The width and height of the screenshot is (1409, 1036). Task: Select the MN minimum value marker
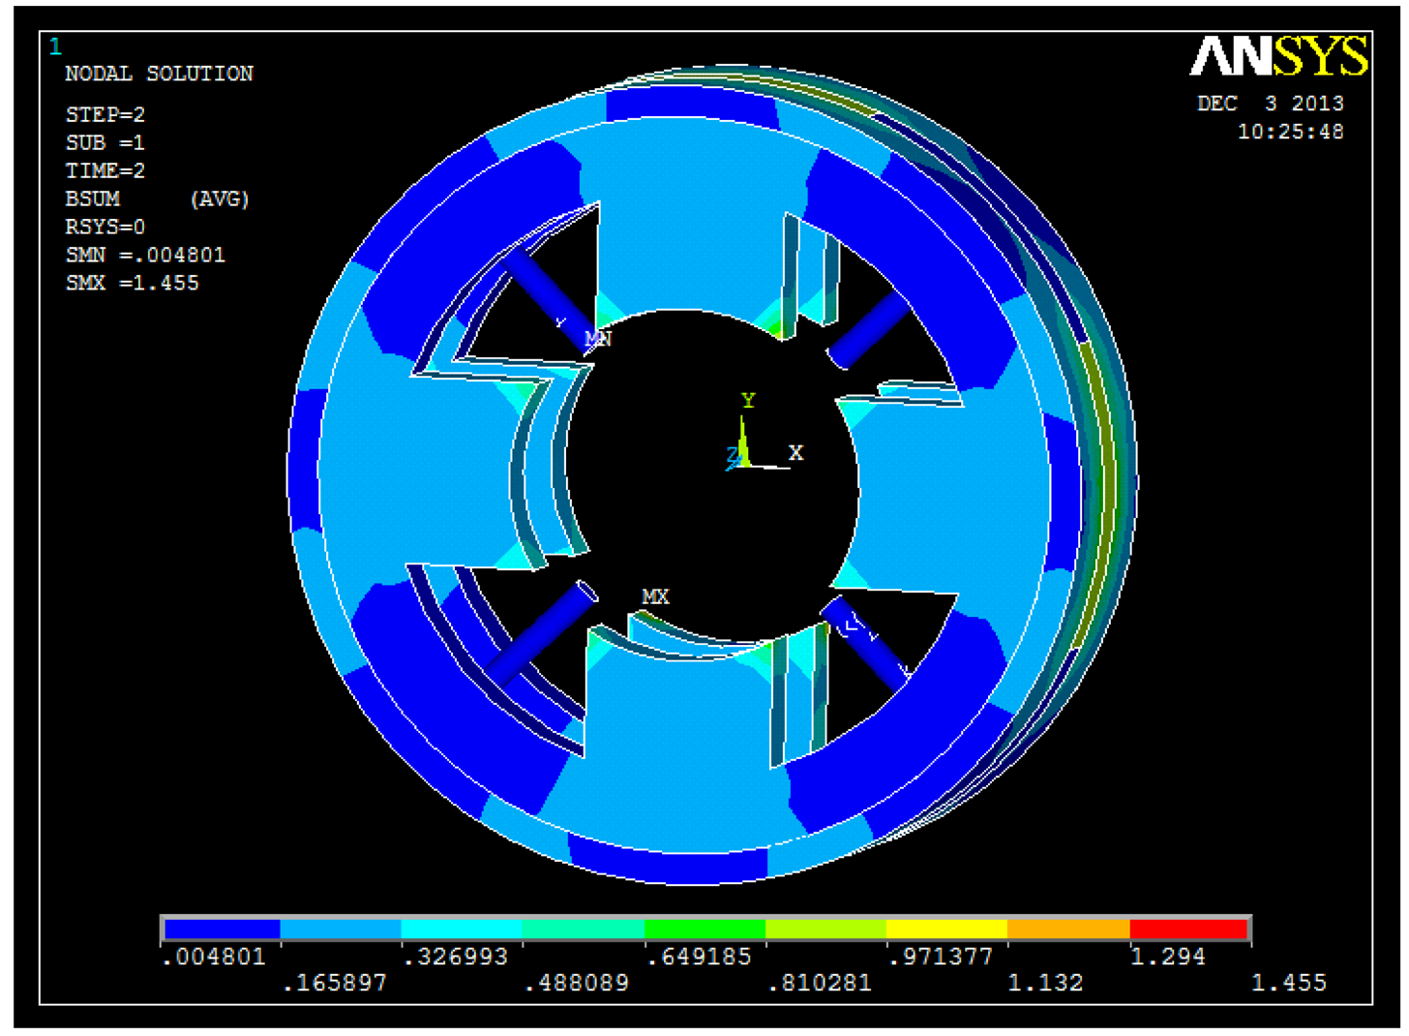(x=598, y=338)
